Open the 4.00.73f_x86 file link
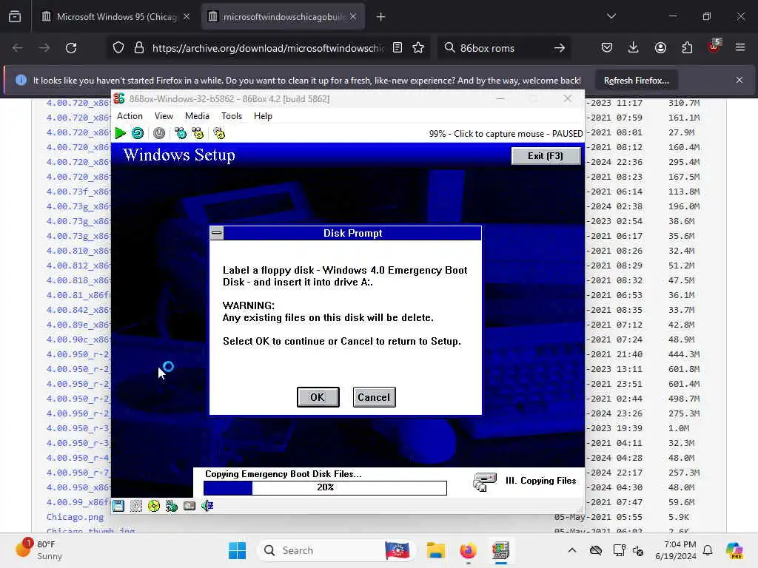This screenshot has width=758, height=568. tap(78, 192)
